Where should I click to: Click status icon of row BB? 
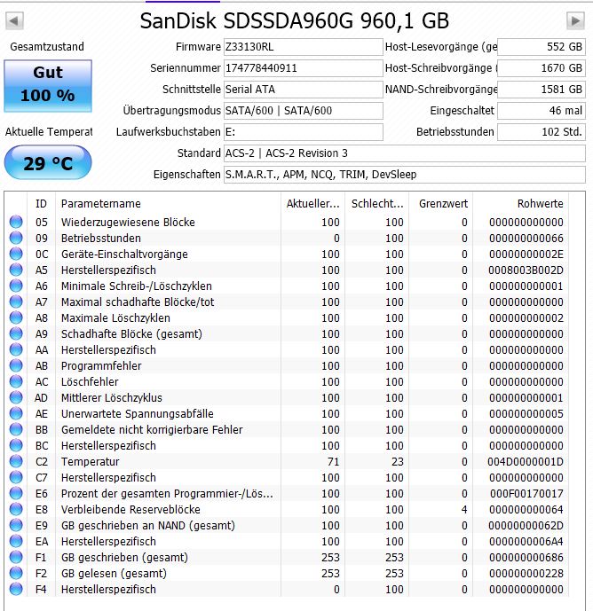click(x=16, y=429)
